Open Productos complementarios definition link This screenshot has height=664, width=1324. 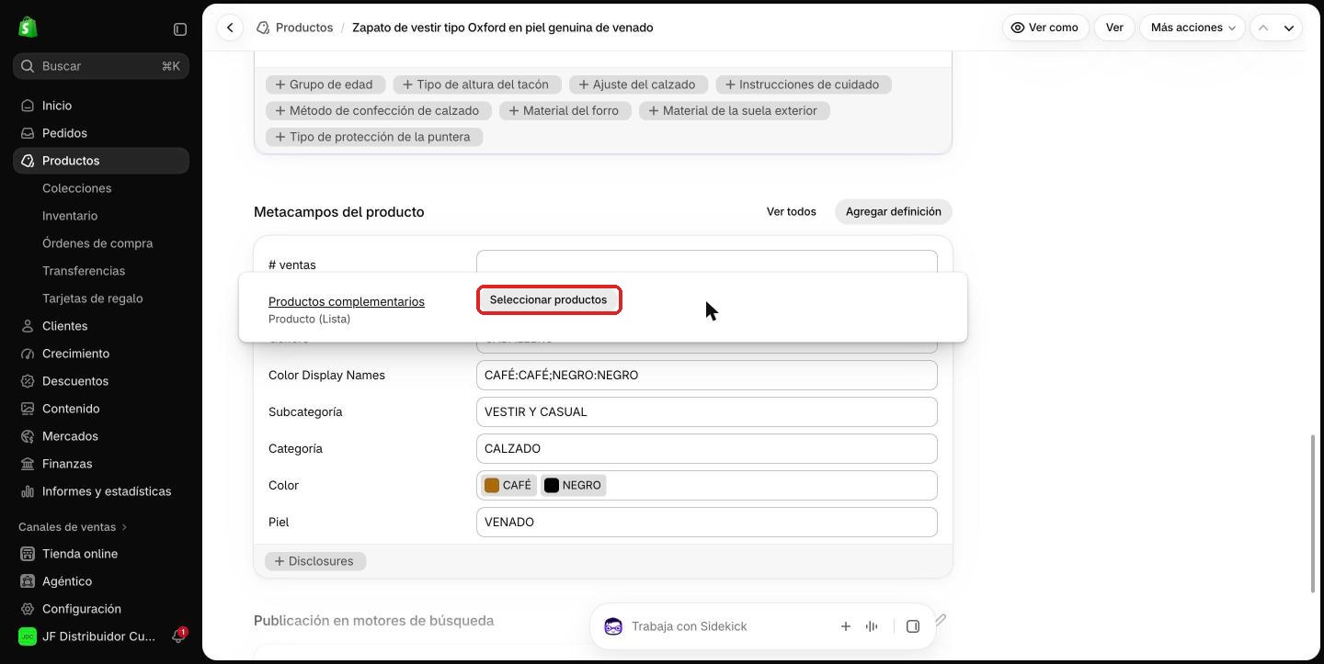[347, 301]
